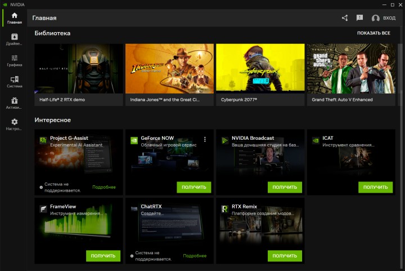The height and width of the screenshot is (271, 405).
Task: Click the Библиотека section heading
Action: click(x=52, y=33)
